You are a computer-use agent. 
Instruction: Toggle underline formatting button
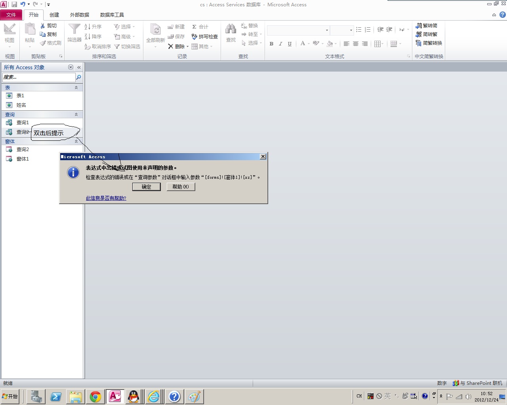point(290,44)
